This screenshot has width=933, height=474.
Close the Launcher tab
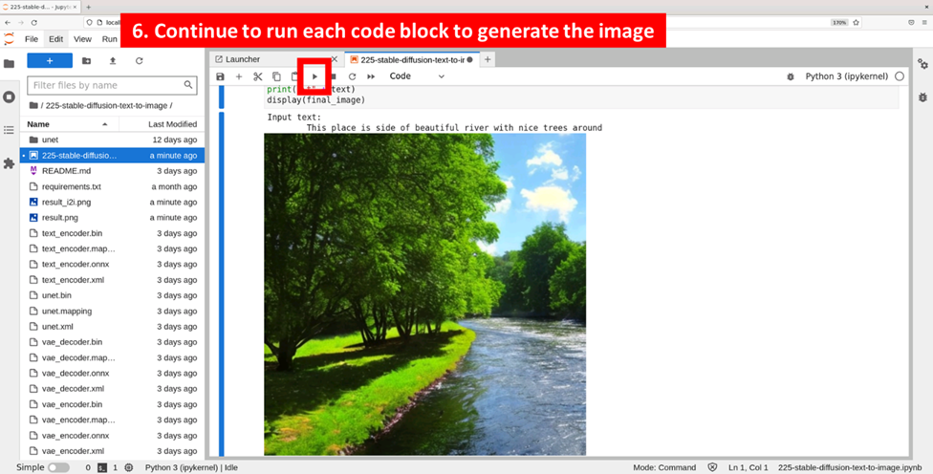coord(335,59)
